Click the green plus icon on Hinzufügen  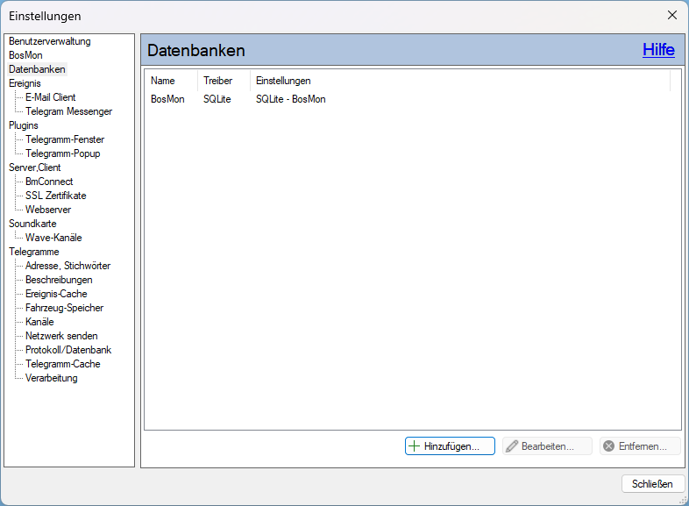point(414,446)
